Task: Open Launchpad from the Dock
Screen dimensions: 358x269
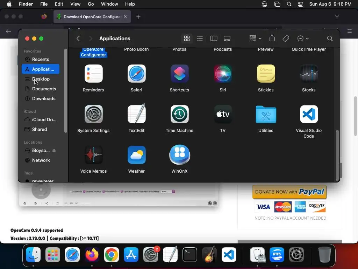Action: pyautogui.click(x=53, y=255)
